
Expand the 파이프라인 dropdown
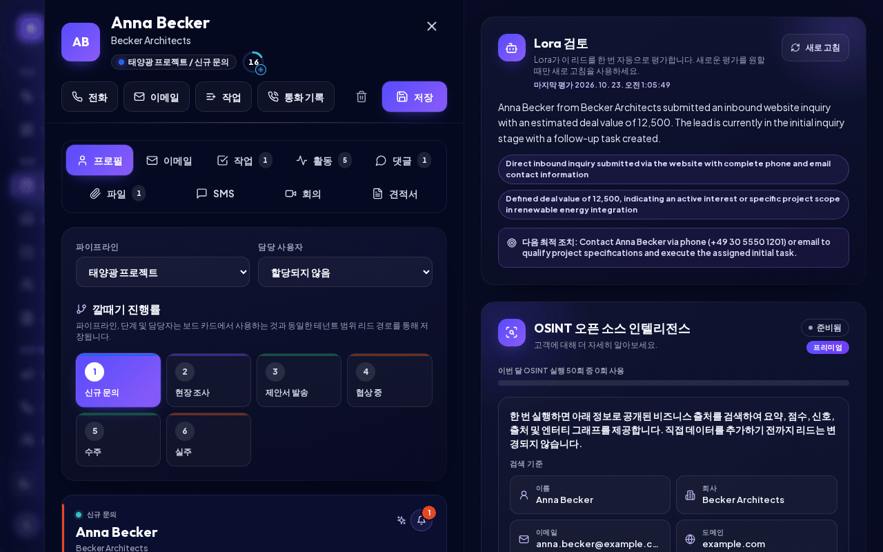[163, 272]
